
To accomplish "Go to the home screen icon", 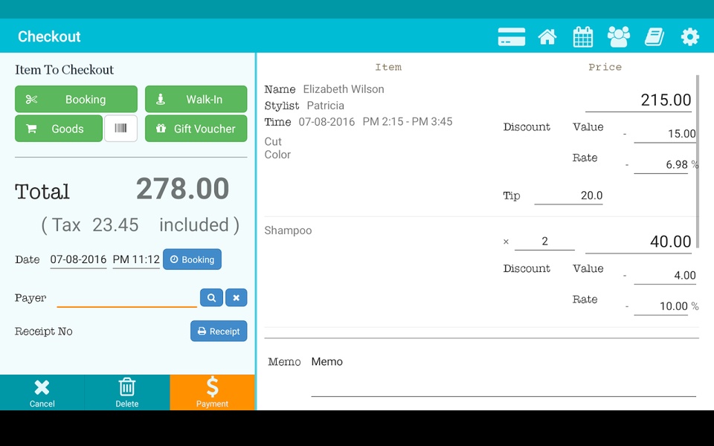I will tap(547, 37).
